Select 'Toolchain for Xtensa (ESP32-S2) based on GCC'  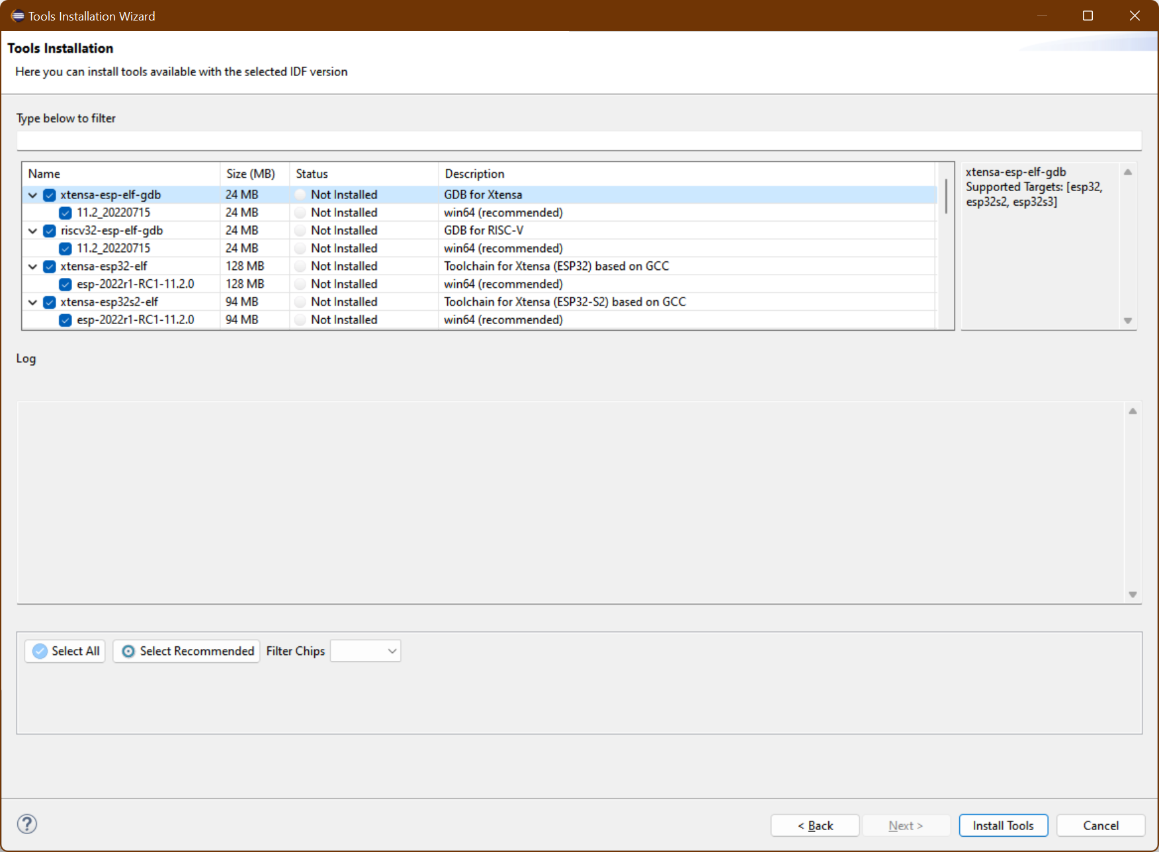pyautogui.click(x=565, y=302)
